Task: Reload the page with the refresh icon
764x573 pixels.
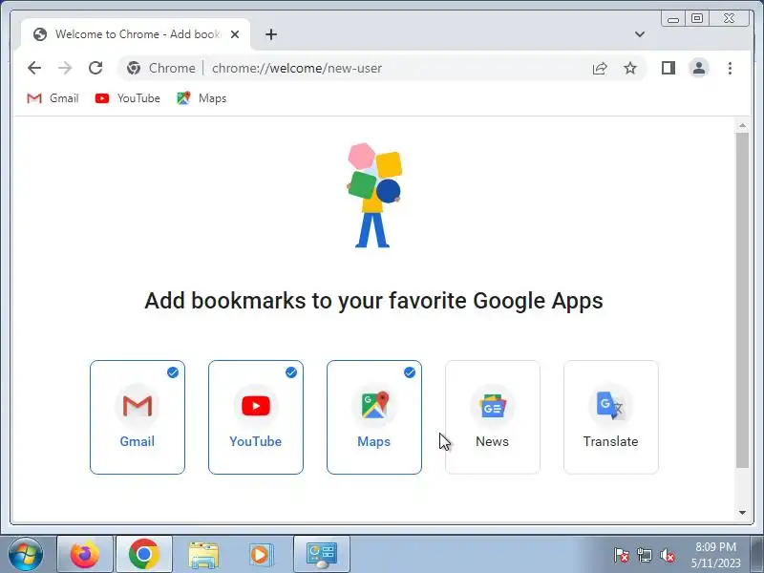Action: 95,68
